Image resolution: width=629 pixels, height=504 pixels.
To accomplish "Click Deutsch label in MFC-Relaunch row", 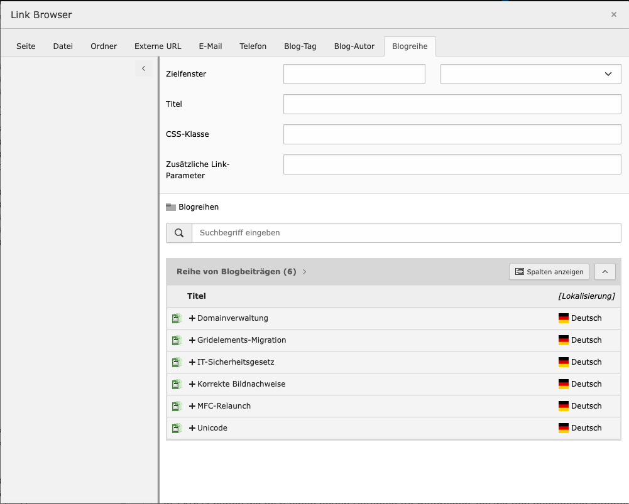I will [x=586, y=406].
